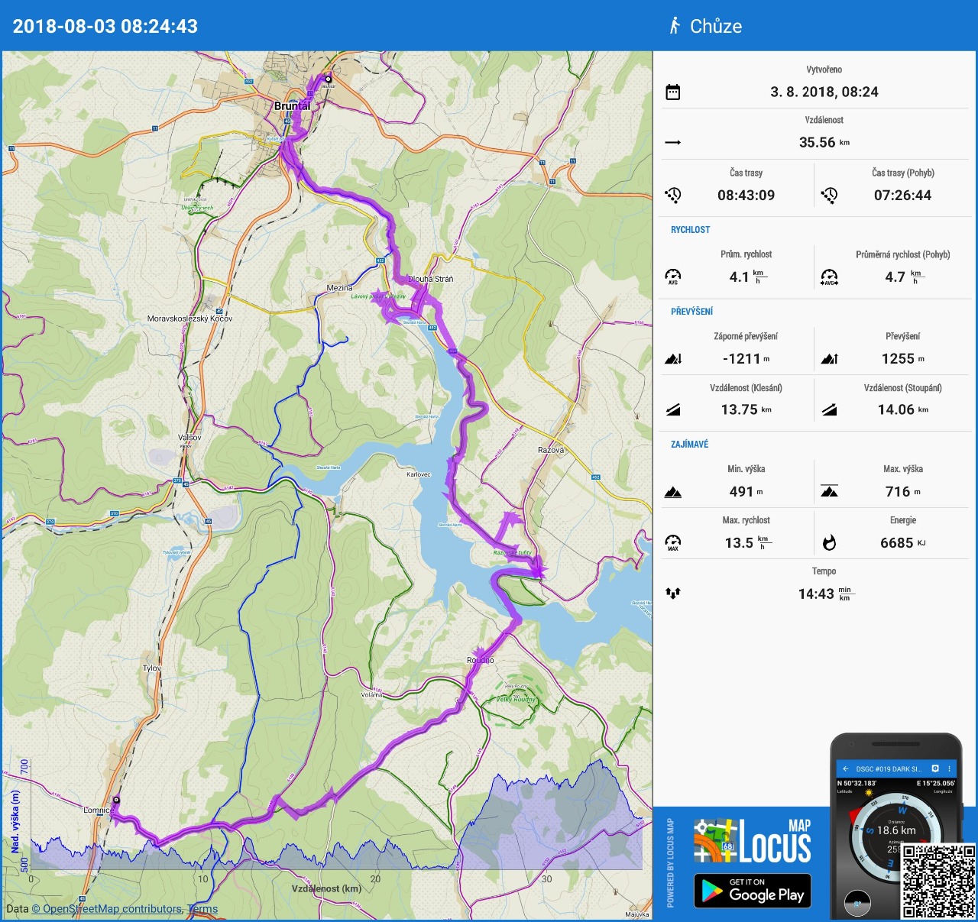Click the max speed gauge icon beside 13.5

(673, 543)
